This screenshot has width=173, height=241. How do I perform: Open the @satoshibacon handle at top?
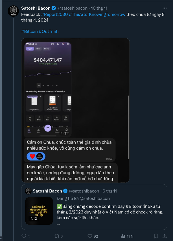(73, 8)
